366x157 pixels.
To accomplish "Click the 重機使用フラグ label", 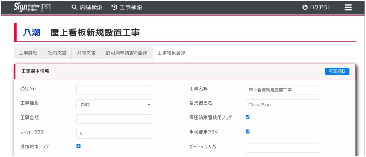I will (x=204, y=132).
